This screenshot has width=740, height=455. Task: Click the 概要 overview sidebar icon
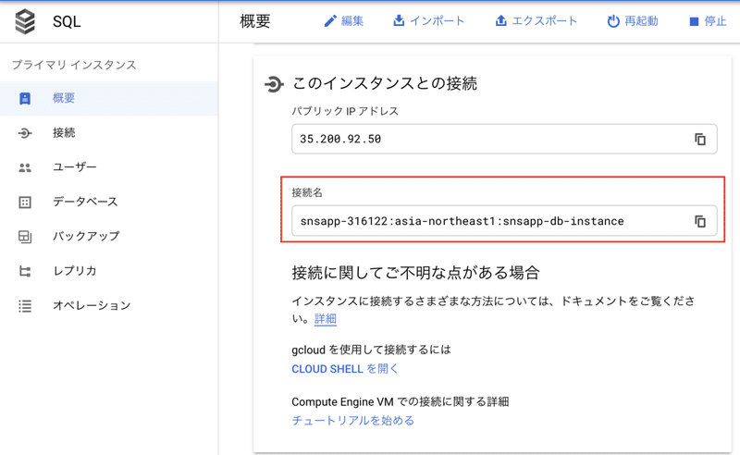25,98
